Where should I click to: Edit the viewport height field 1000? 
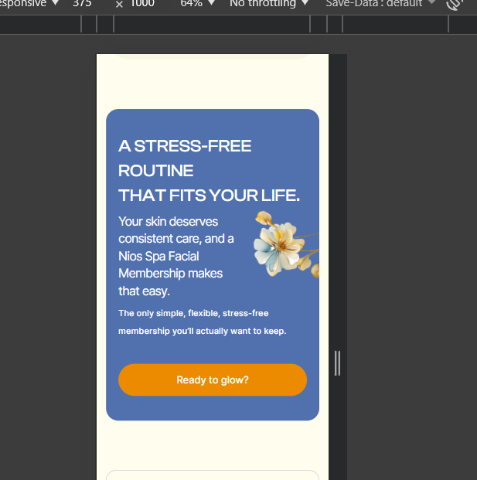[142, 3]
